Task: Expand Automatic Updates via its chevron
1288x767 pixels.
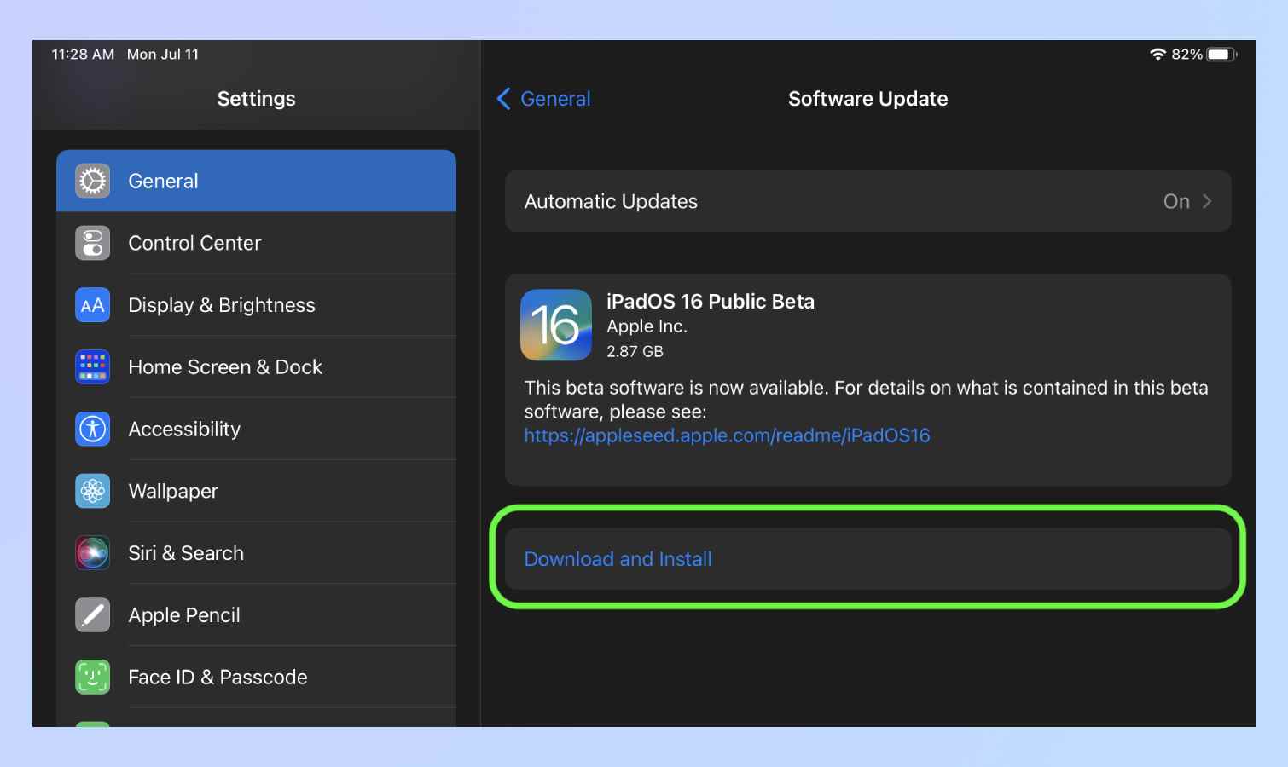Action: tap(1207, 201)
